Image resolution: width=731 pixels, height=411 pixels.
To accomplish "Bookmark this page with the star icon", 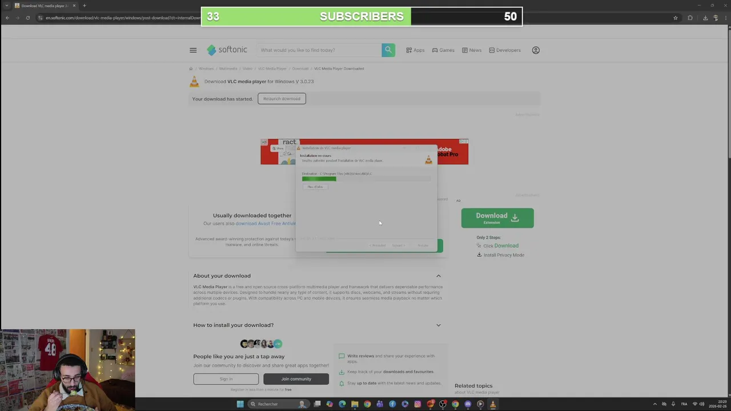I will [676, 18].
